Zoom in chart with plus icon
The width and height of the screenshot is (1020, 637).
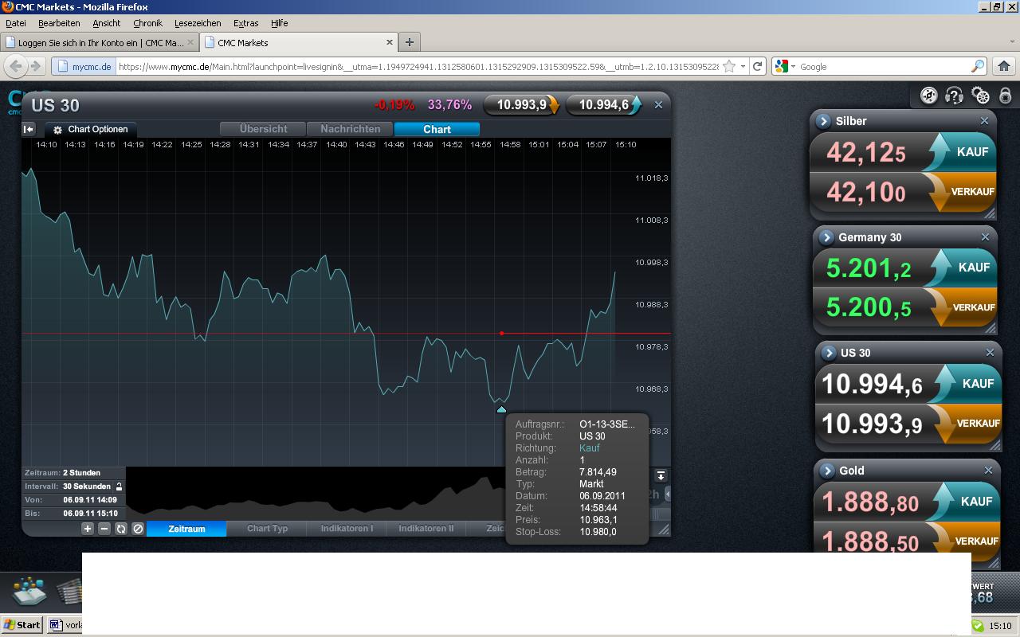88,528
